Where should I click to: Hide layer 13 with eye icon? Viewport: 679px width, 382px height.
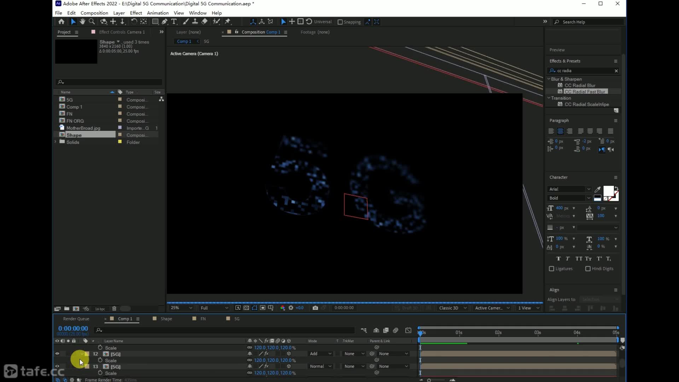point(57,366)
